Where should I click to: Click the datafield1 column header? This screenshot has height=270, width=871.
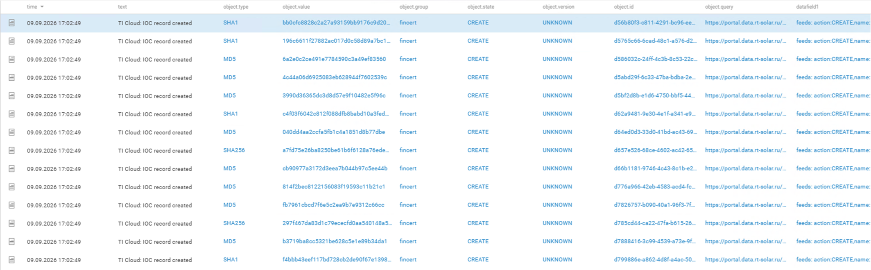click(x=808, y=7)
